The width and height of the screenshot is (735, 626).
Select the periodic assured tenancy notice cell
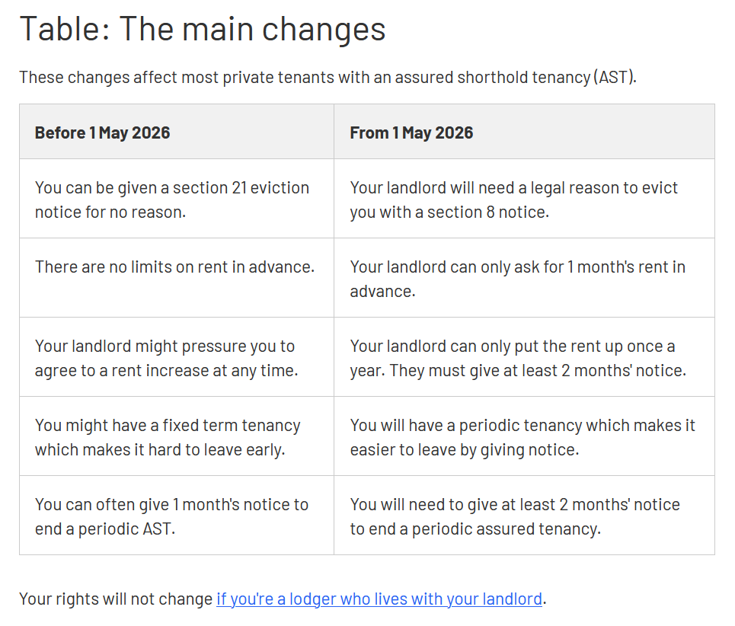coord(515,516)
